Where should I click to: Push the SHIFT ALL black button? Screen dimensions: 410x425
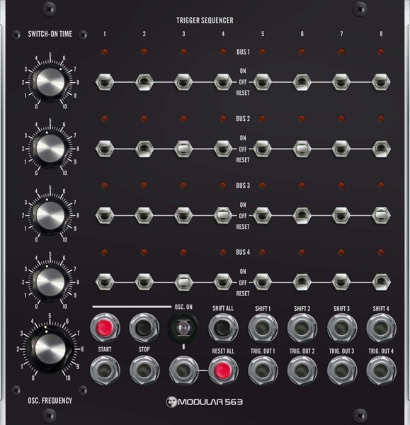[223, 328]
